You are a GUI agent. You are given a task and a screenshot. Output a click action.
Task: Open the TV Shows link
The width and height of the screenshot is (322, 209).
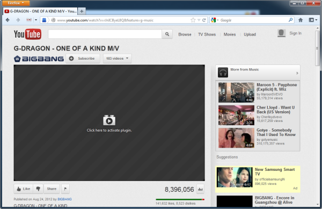point(207,34)
